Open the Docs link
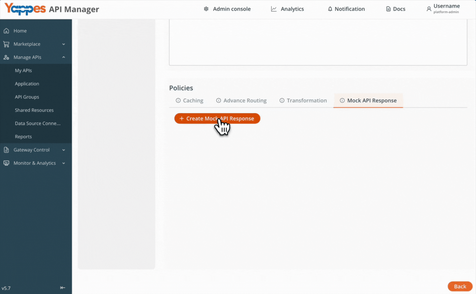 395,9
